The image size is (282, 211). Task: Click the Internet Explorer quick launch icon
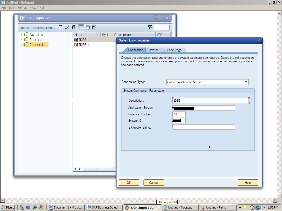click(34, 207)
